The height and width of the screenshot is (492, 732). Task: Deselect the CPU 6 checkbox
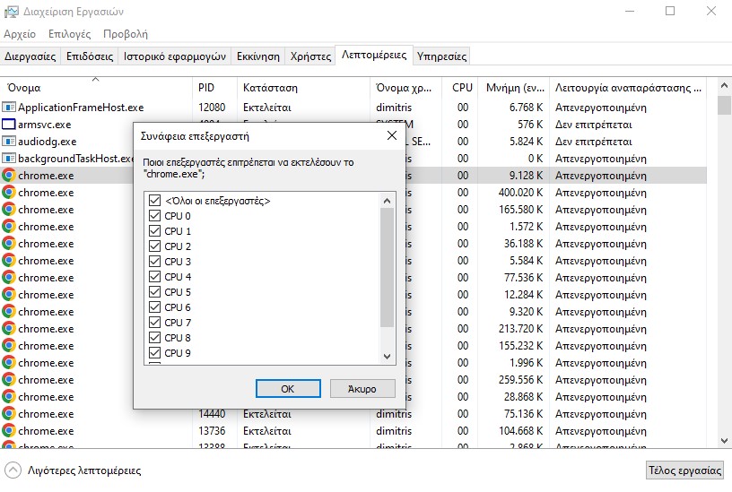154,306
